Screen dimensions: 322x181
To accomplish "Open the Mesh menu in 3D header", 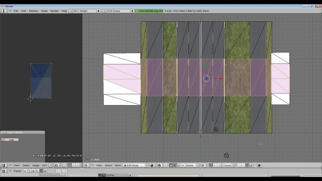I will [x=118, y=165].
